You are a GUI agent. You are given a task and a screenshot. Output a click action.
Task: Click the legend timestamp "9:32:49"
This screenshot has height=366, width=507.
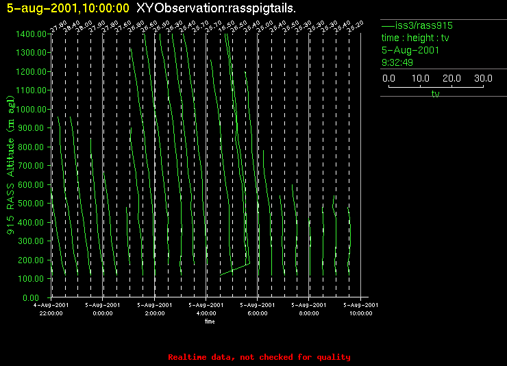tap(397, 62)
